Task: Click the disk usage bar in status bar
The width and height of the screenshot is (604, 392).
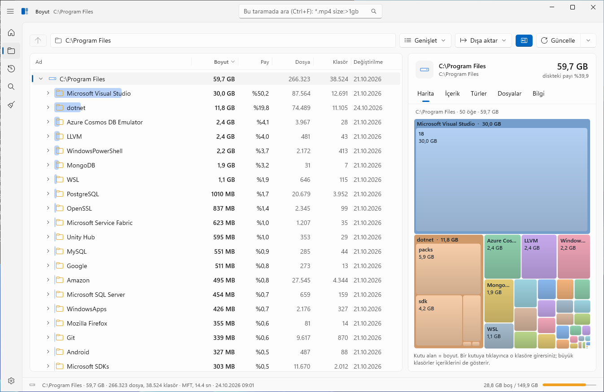Action: (x=569, y=385)
